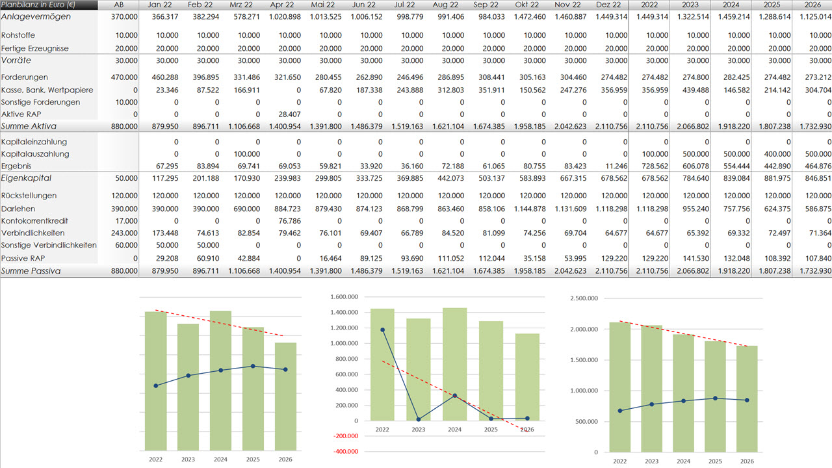Select the 'Jan 22' column header
832x468 pixels.
coord(159,5)
